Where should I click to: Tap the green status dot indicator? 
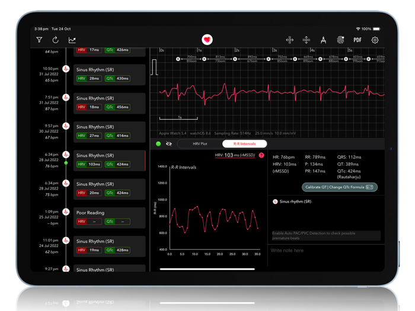click(x=158, y=144)
